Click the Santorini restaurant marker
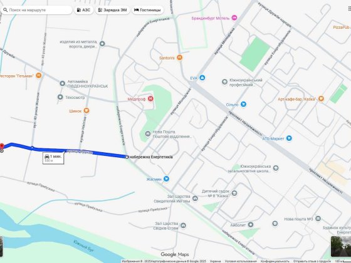 pyautogui.click(x=179, y=58)
